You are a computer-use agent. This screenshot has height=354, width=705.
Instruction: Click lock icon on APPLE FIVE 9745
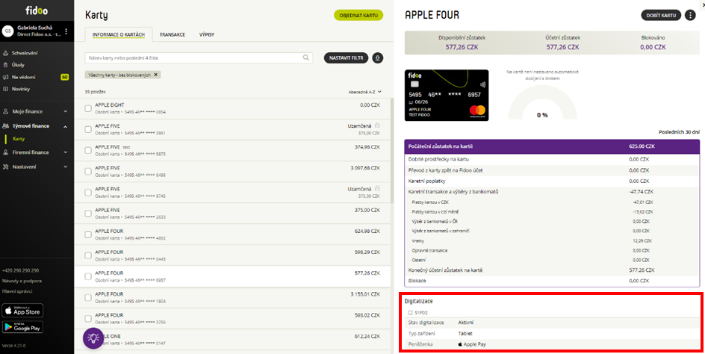pyautogui.click(x=378, y=188)
